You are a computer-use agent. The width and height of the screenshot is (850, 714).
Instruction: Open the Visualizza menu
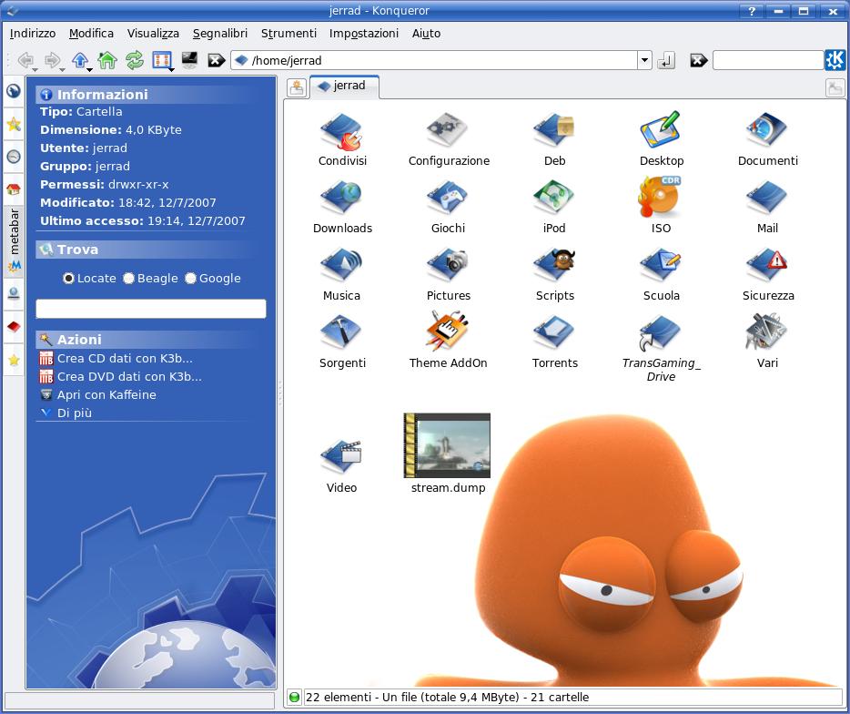(153, 34)
